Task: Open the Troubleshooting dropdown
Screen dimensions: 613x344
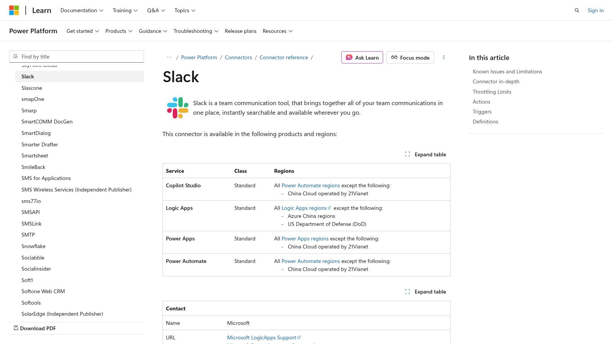Action: coord(196,31)
